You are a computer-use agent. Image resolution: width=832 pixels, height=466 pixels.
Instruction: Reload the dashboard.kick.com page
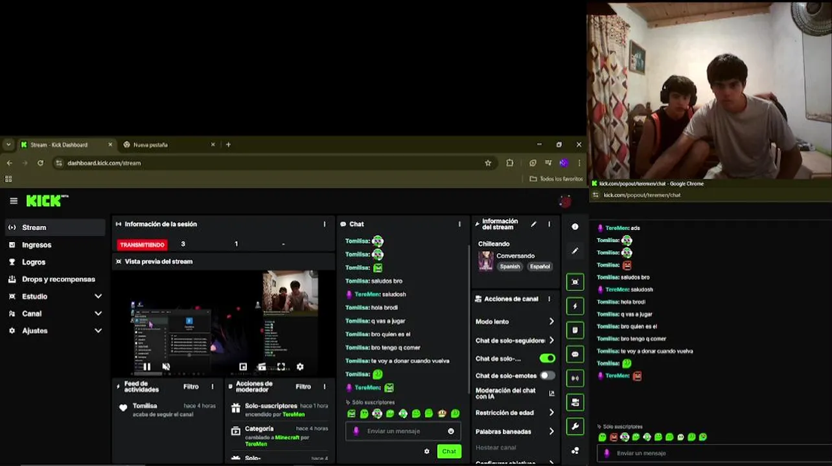tap(40, 163)
